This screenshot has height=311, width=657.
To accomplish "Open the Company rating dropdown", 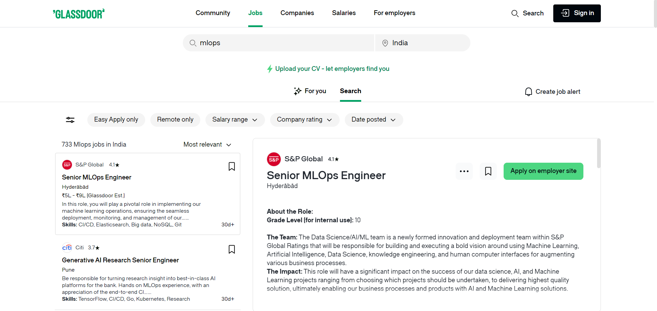I will pyautogui.click(x=305, y=120).
